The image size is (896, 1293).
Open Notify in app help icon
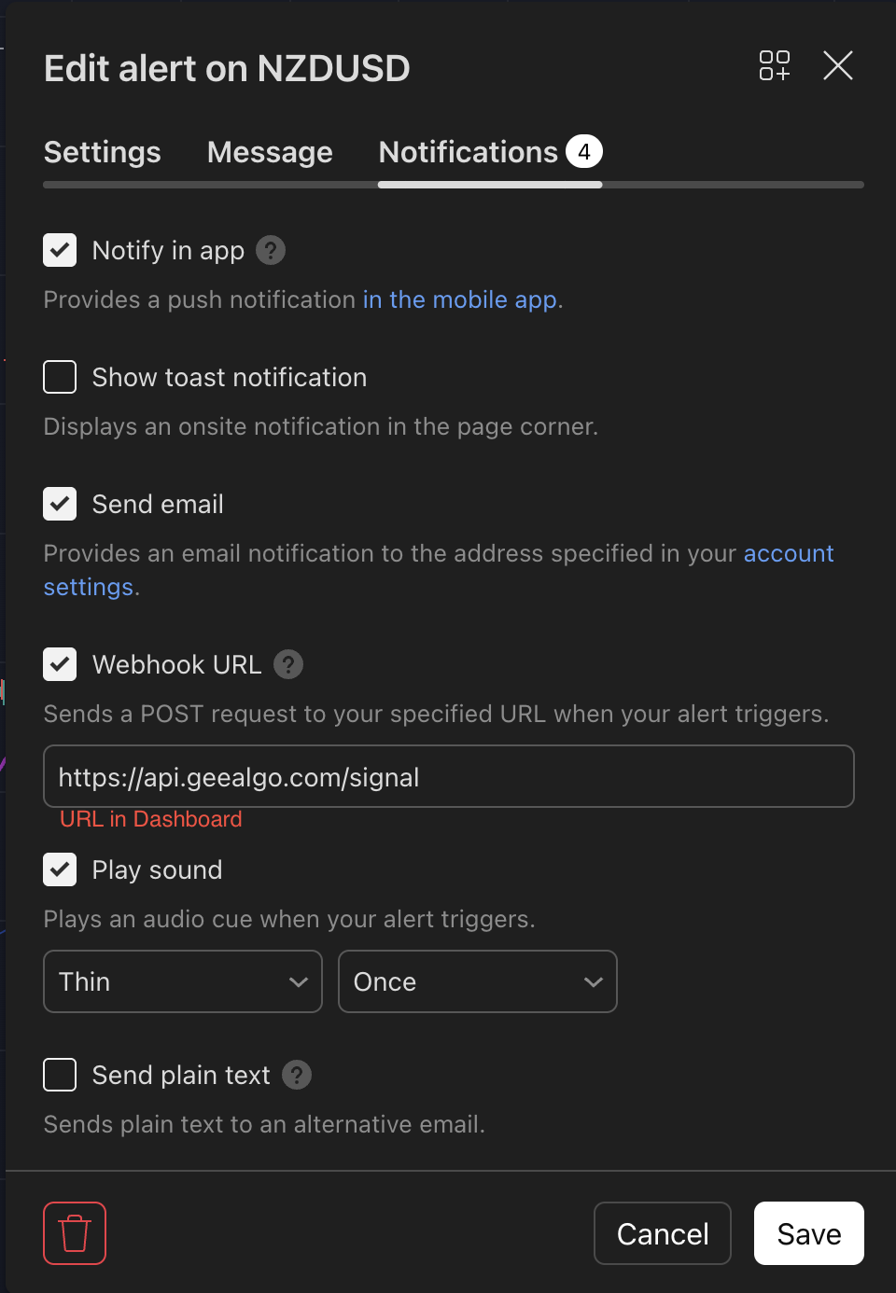pos(271,250)
